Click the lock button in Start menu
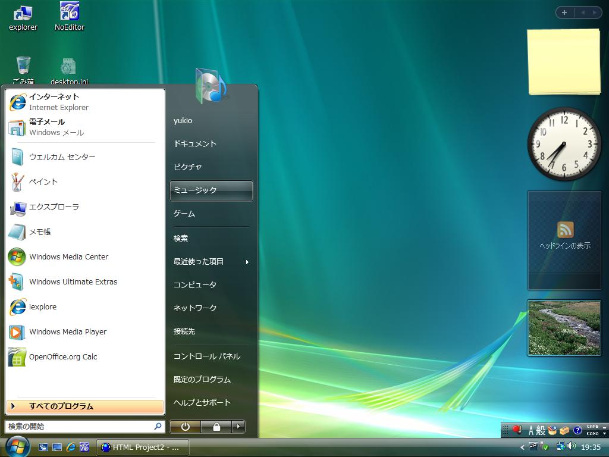 (216, 427)
